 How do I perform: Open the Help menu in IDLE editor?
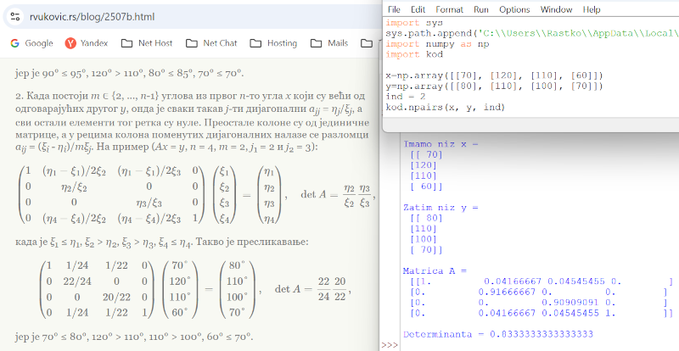[x=591, y=9]
